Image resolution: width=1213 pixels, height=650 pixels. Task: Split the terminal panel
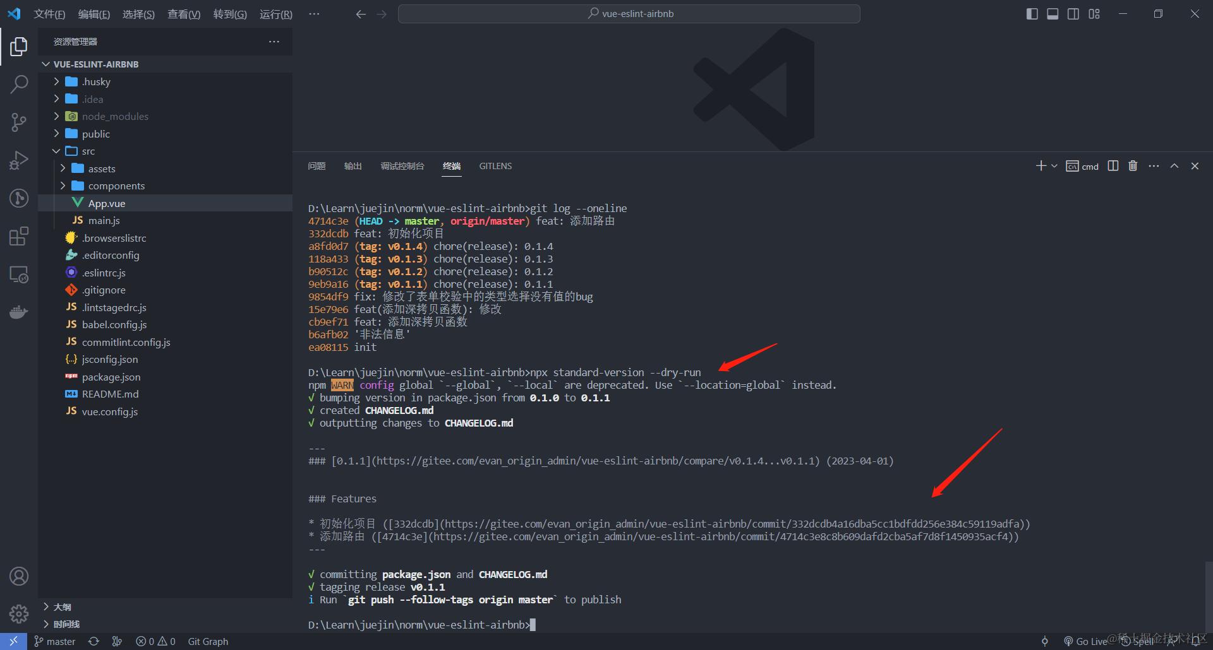coord(1113,166)
